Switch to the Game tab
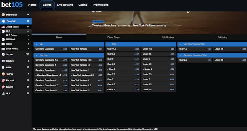This screenshot has height=131, width=247. tap(59, 37)
